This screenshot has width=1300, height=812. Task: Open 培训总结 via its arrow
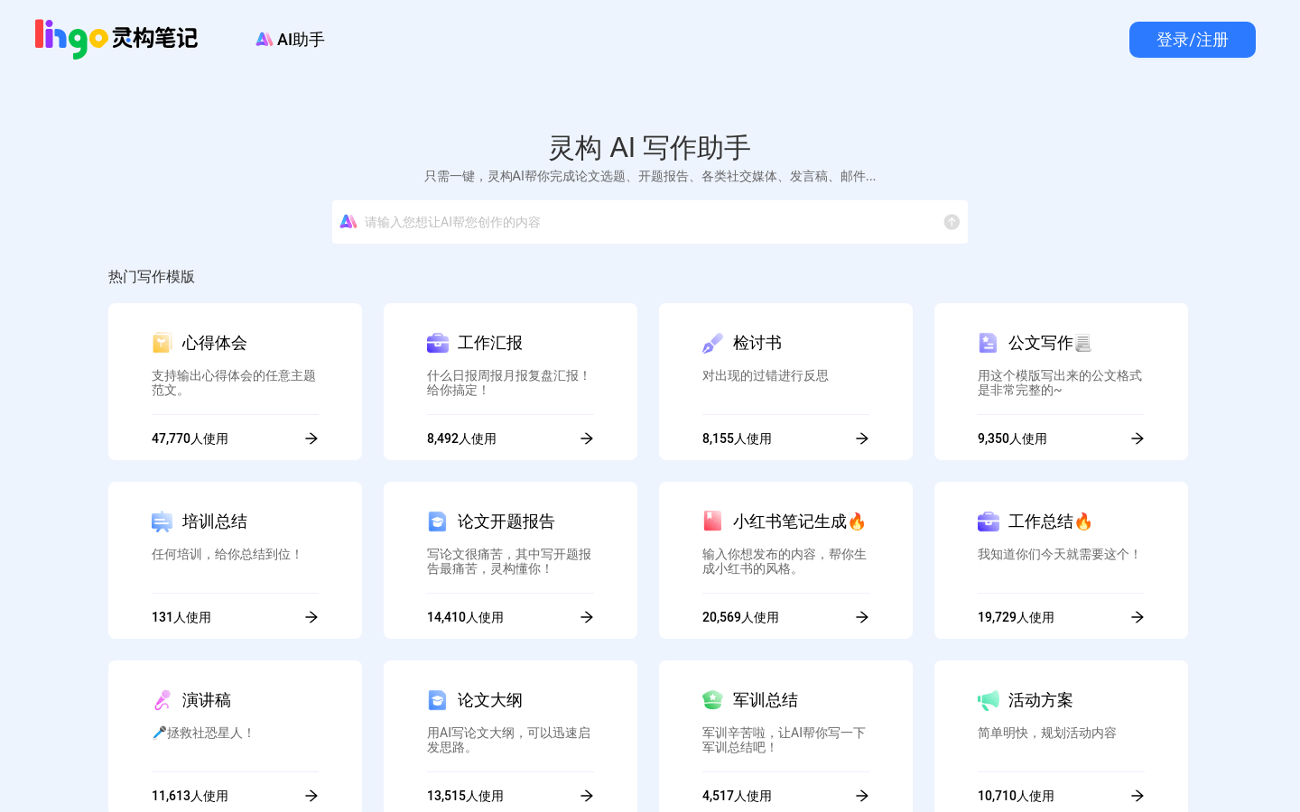311,617
